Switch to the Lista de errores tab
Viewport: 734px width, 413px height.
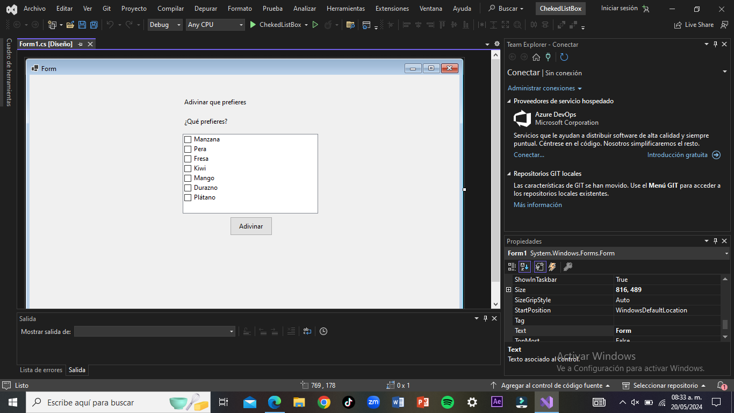(x=41, y=370)
